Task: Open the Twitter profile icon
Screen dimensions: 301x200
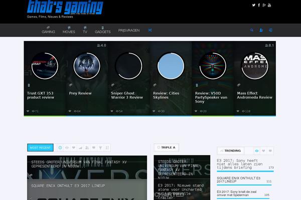Action: tap(253, 5)
